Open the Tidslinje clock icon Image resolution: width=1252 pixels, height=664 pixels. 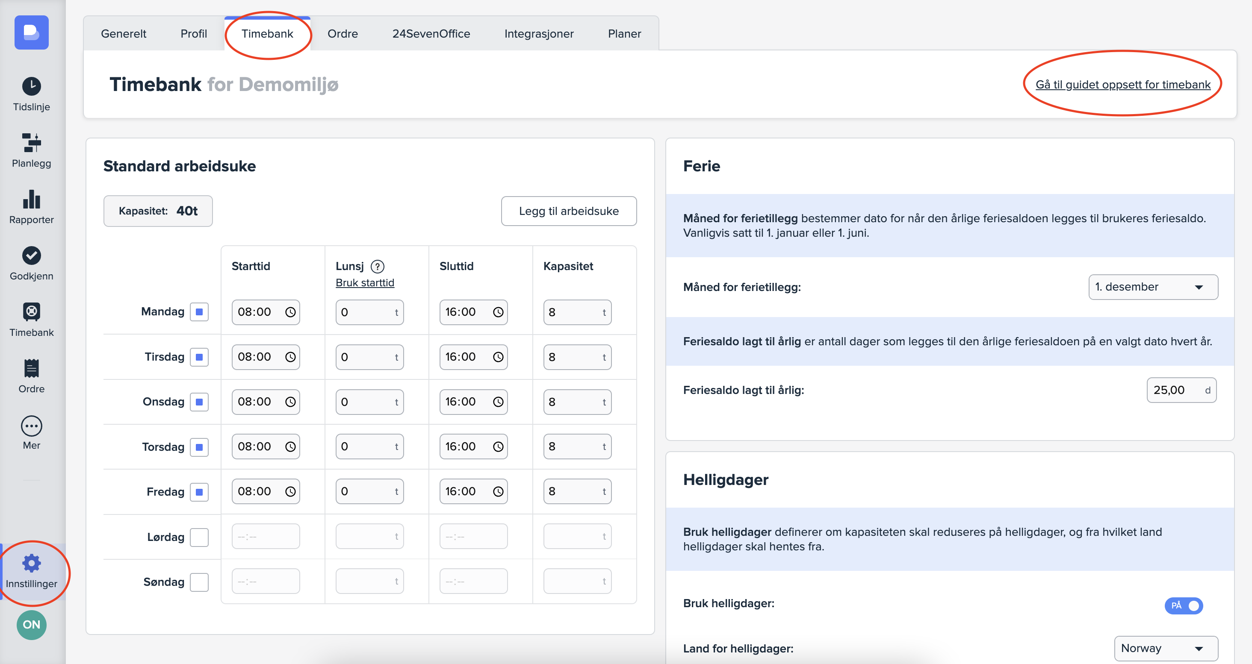point(32,86)
